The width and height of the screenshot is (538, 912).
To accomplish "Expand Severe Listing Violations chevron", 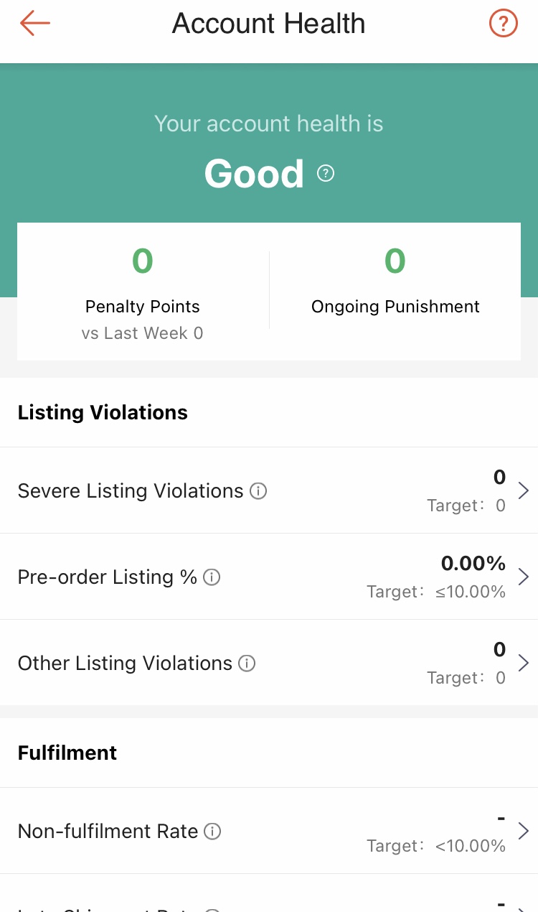I will [x=523, y=491].
